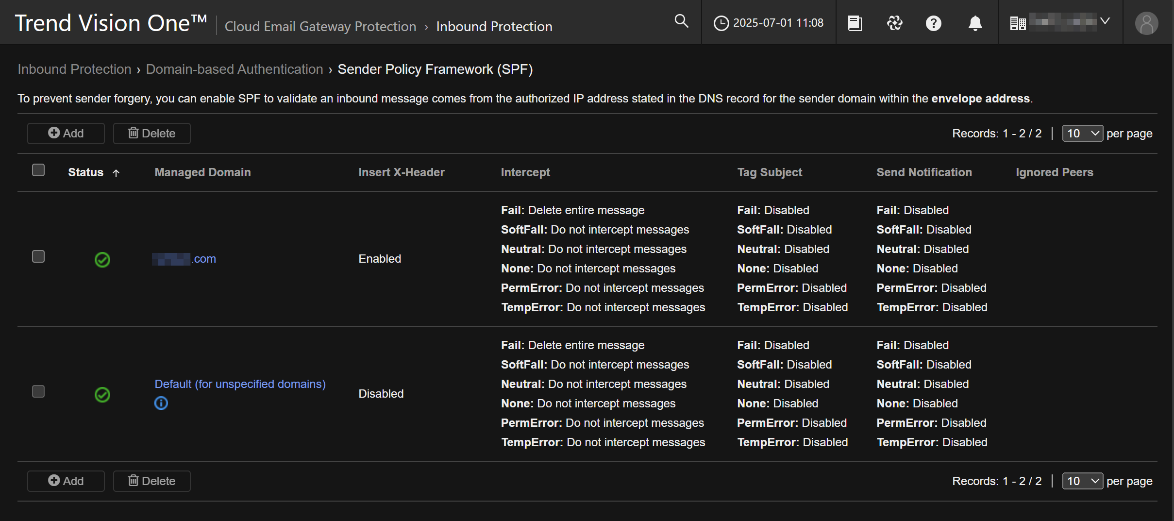Click green status icon for .com domain

point(102,260)
